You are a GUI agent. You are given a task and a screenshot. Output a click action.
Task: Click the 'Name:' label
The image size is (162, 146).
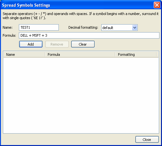click(x=8, y=27)
